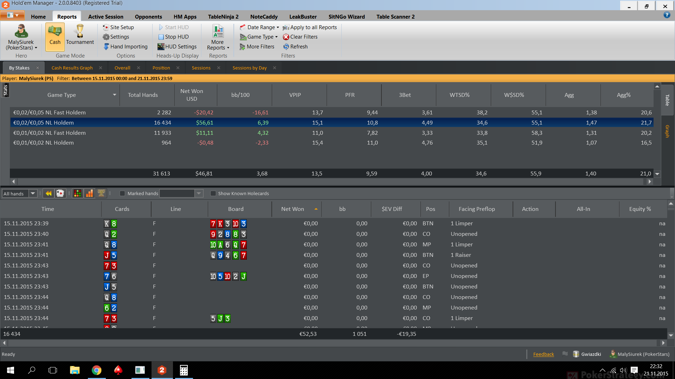
Task: Open the More Reports dropdown
Action: (x=218, y=38)
